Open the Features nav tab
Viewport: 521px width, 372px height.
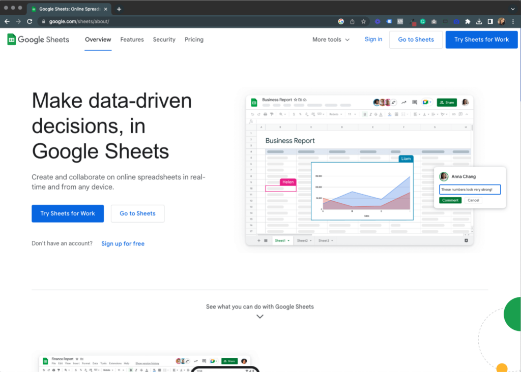point(132,40)
